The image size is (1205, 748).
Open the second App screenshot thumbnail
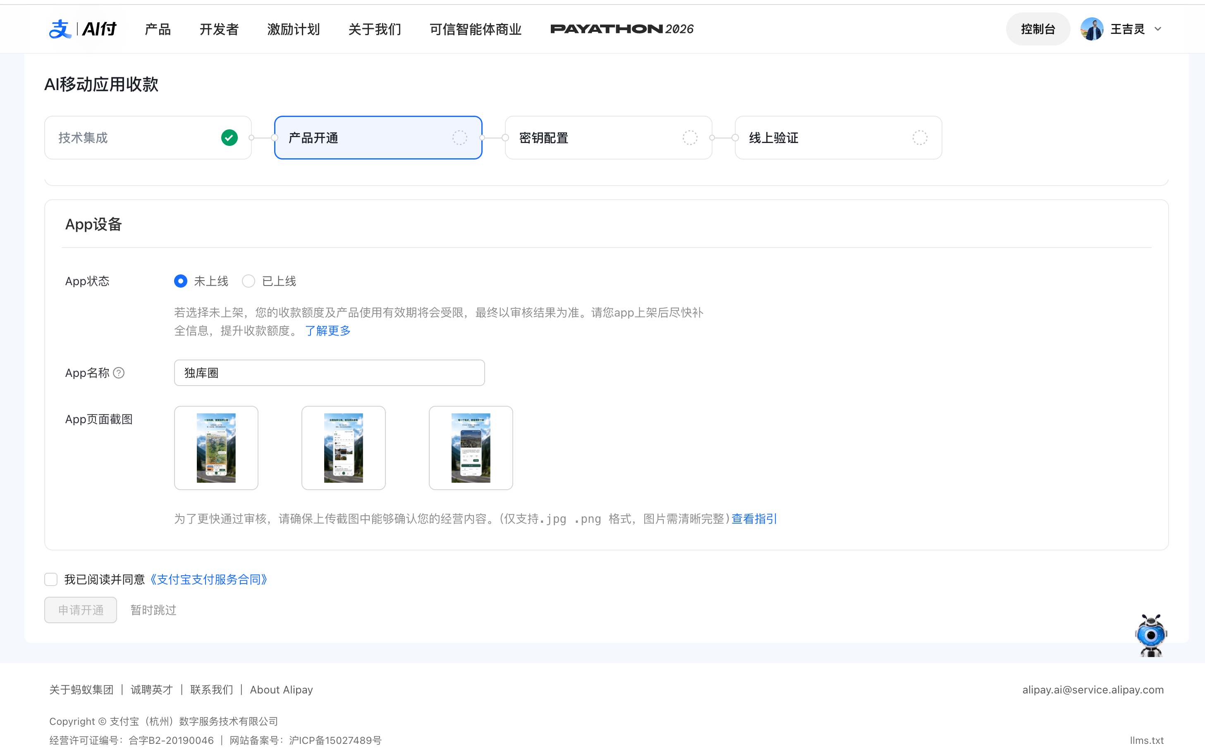tap(344, 448)
